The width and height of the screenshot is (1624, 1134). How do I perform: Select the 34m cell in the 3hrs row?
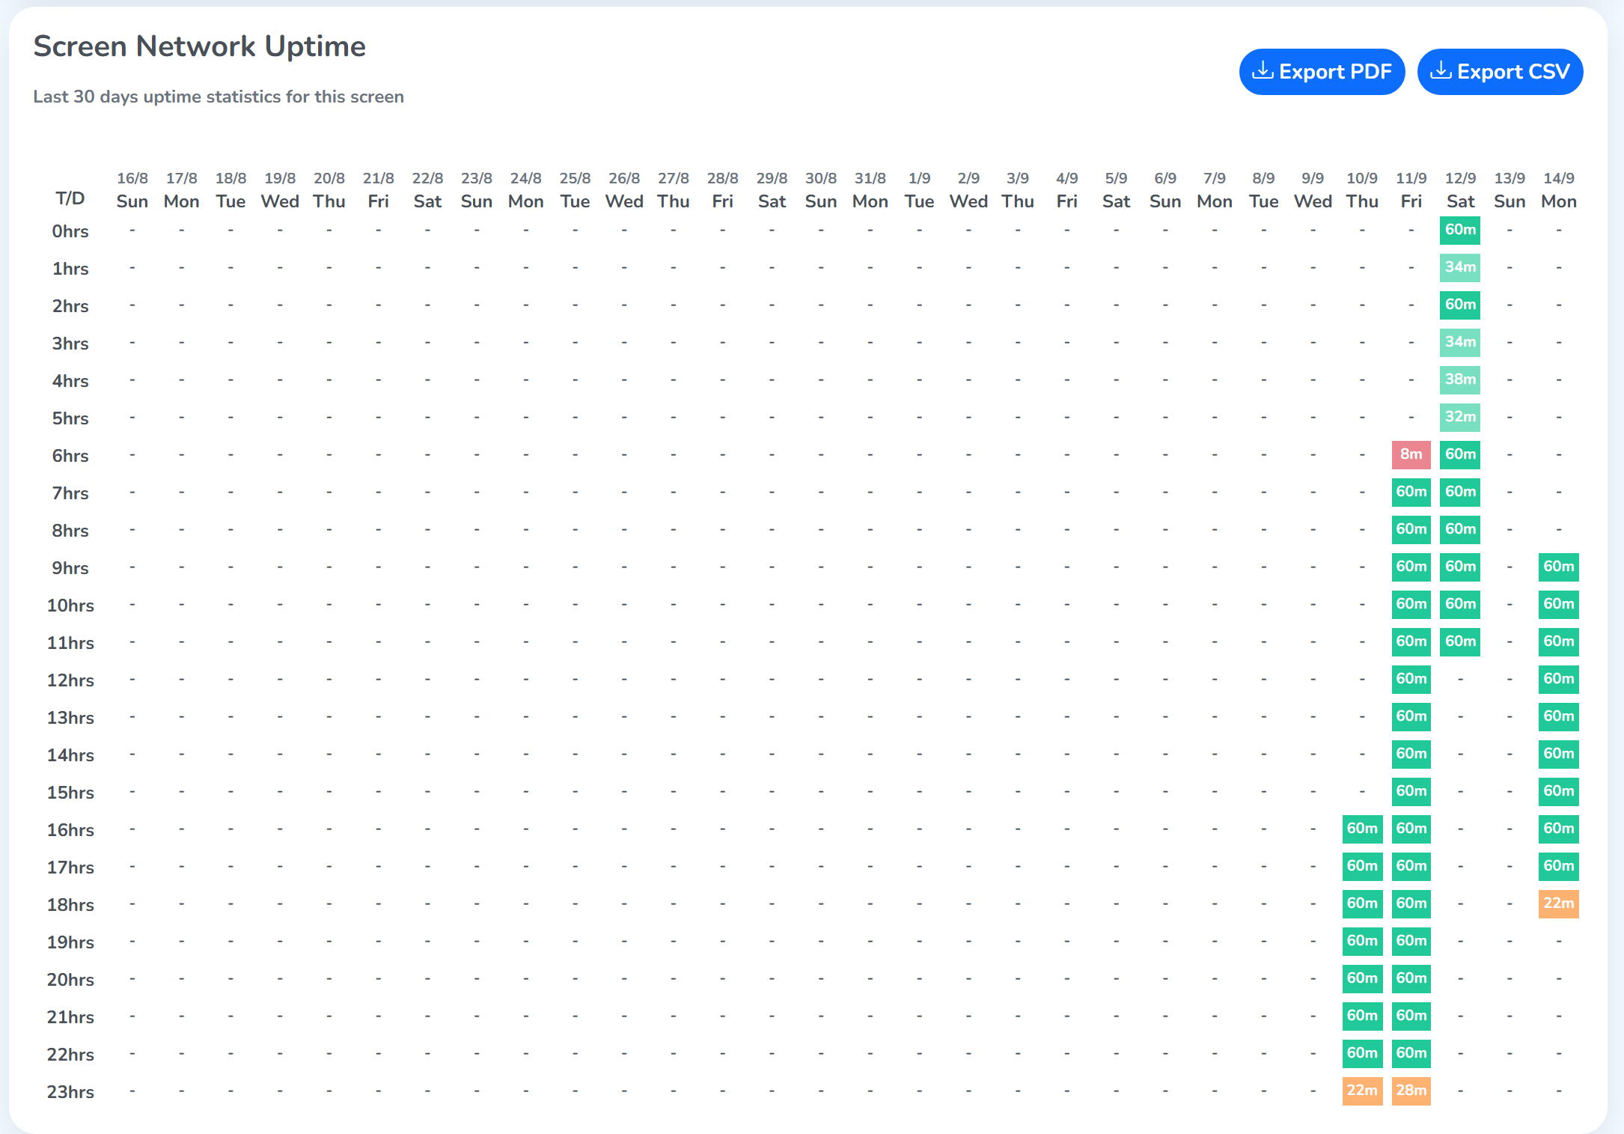(1460, 342)
